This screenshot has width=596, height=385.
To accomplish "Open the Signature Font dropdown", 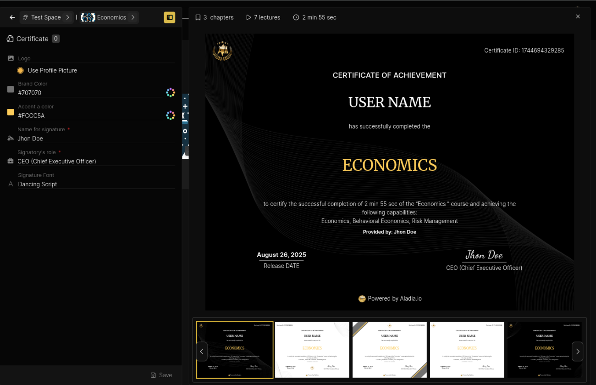I will point(96,184).
